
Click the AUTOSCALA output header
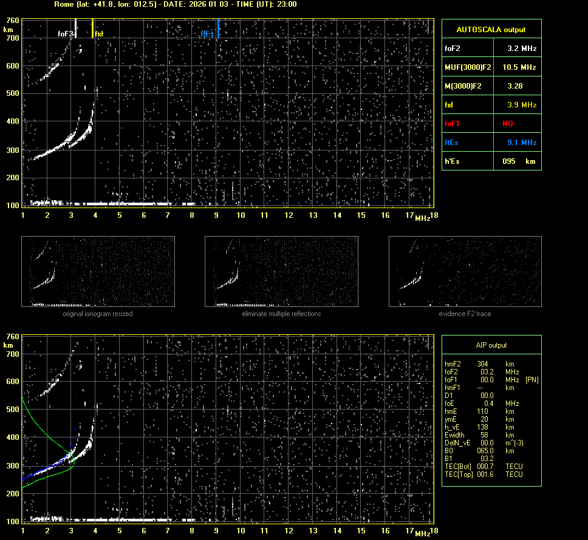[491, 29]
